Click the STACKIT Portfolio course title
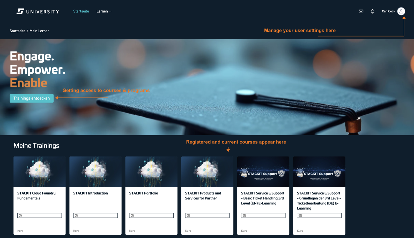 click(x=144, y=193)
